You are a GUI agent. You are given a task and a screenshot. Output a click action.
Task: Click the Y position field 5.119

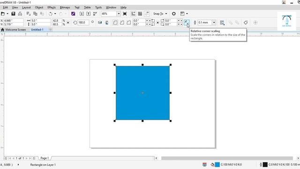click(14, 24)
